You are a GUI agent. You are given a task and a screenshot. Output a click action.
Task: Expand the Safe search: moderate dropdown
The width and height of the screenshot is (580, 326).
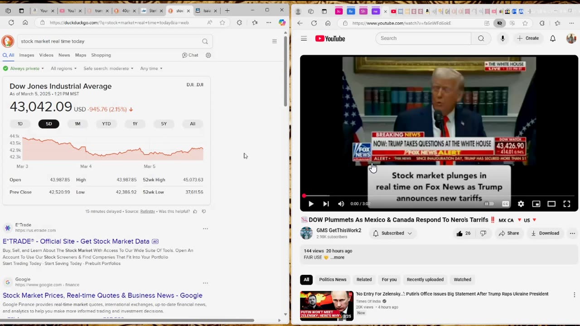point(108,68)
